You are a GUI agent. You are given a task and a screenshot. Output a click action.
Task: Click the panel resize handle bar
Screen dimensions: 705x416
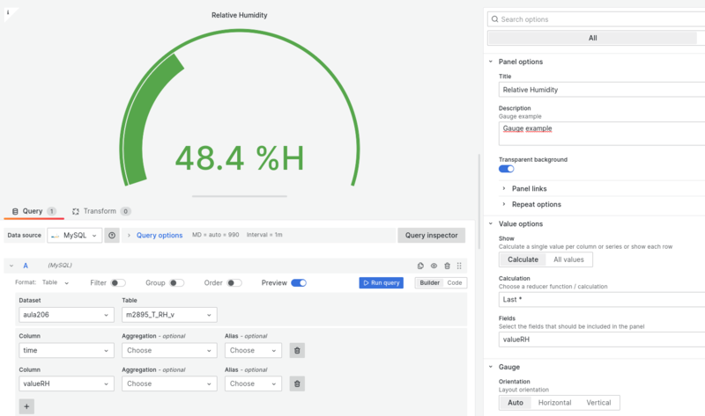[239, 196]
